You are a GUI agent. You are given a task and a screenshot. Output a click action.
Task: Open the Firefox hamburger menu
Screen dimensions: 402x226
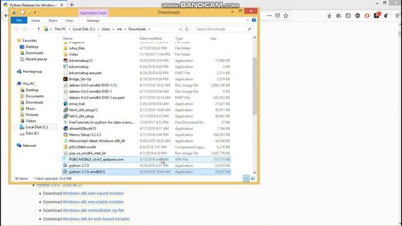397,16
